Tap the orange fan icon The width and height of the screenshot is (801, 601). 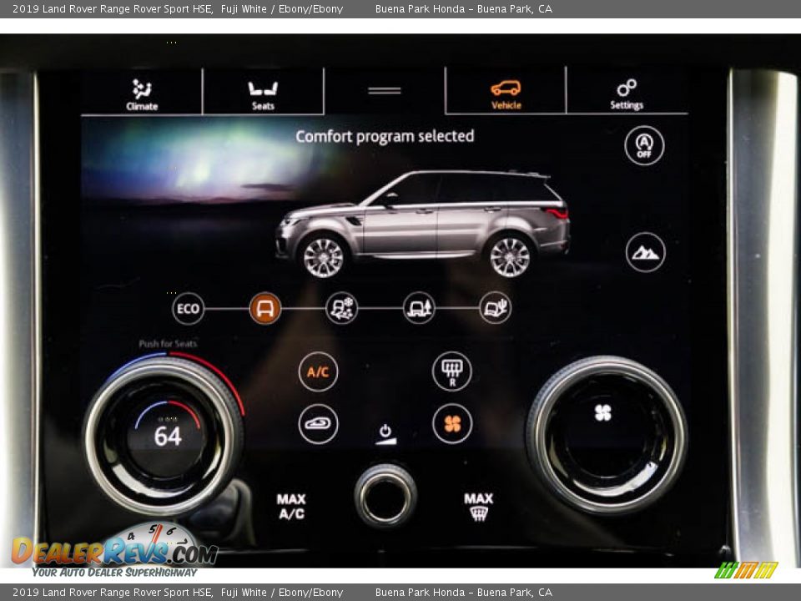tap(451, 424)
